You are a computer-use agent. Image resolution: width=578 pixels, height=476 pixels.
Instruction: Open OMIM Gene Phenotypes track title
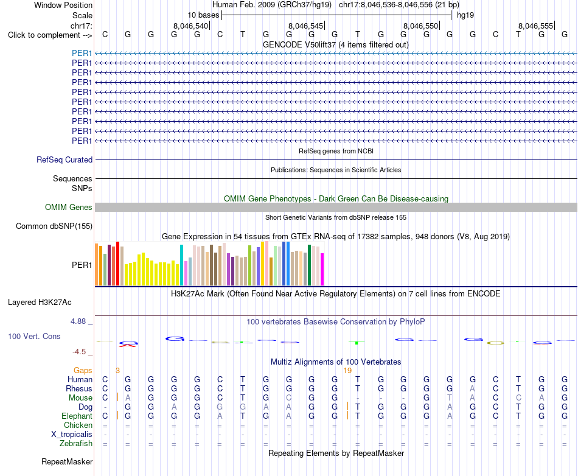(x=336, y=198)
